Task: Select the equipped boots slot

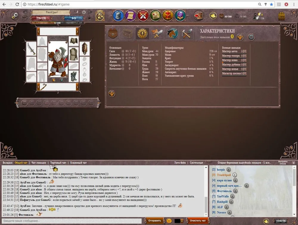Action: (x=74, y=76)
